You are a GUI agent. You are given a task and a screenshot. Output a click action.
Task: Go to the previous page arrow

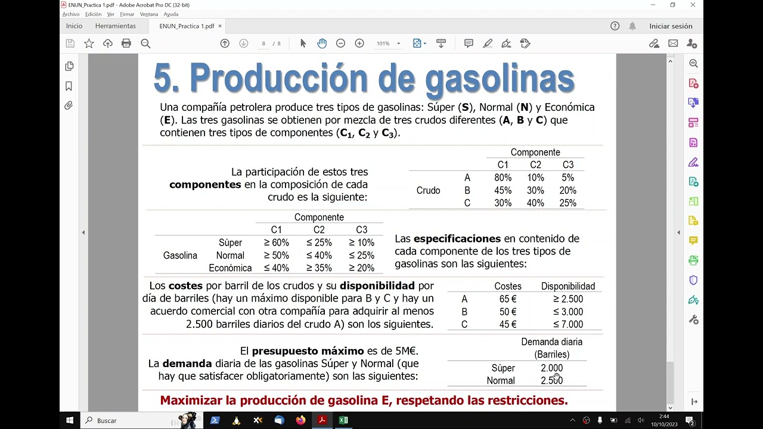(225, 43)
